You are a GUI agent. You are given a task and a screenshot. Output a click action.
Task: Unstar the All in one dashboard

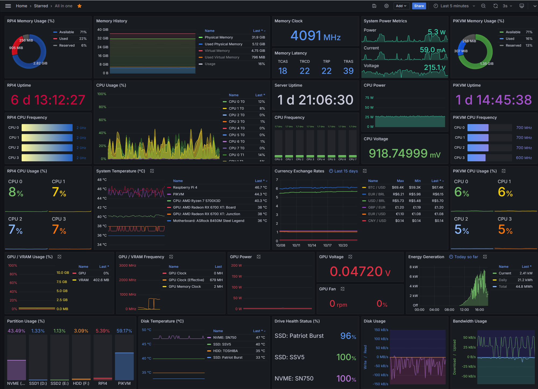coord(79,6)
